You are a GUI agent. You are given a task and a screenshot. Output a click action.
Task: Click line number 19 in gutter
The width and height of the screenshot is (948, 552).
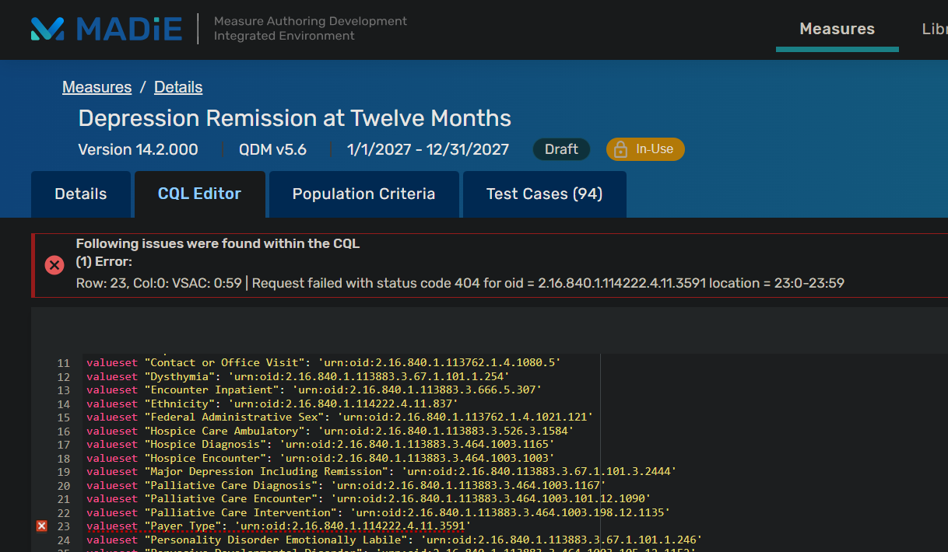coord(64,472)
